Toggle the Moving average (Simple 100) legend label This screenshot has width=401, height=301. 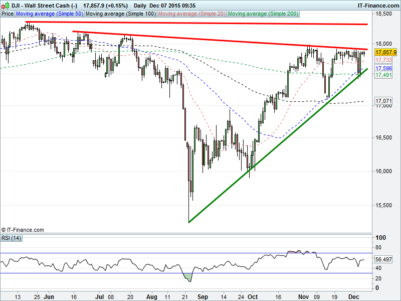(120, 14)
